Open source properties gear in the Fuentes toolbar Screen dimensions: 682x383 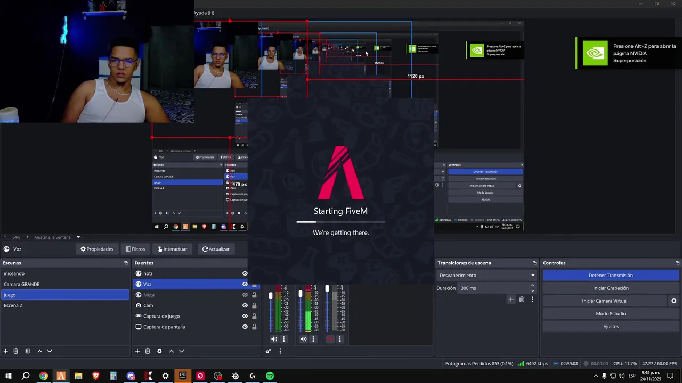pos(159,351)
